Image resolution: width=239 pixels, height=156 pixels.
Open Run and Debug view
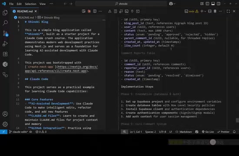5,44
